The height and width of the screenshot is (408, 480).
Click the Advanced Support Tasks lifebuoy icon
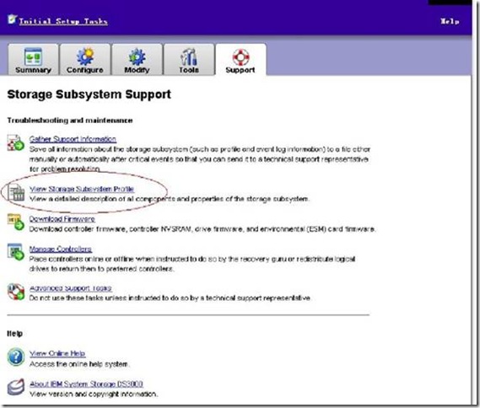16,292
